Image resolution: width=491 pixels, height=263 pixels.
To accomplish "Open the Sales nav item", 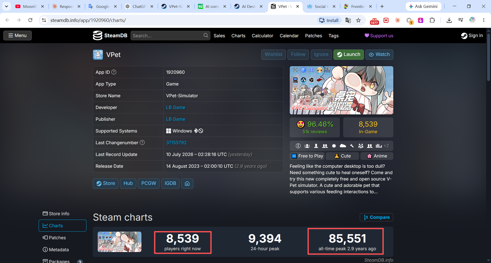I will point(219,36).
